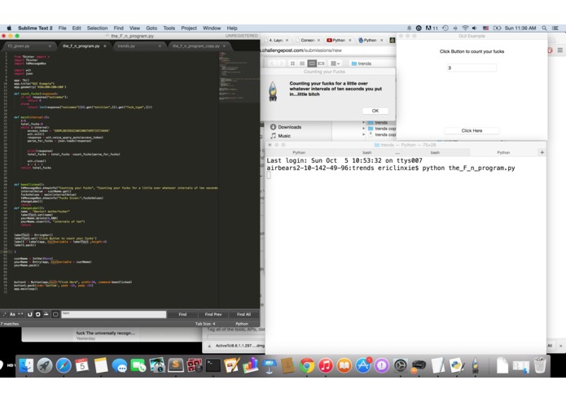Expand the first 'trends cop' folder in Finder

[363, 129]
